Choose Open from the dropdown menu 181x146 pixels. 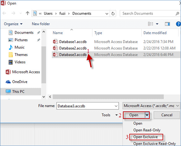tap(138, 123)
